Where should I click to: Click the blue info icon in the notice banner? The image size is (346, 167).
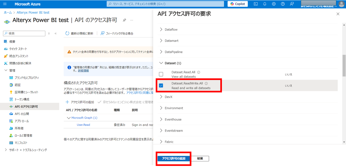[69, 67]
